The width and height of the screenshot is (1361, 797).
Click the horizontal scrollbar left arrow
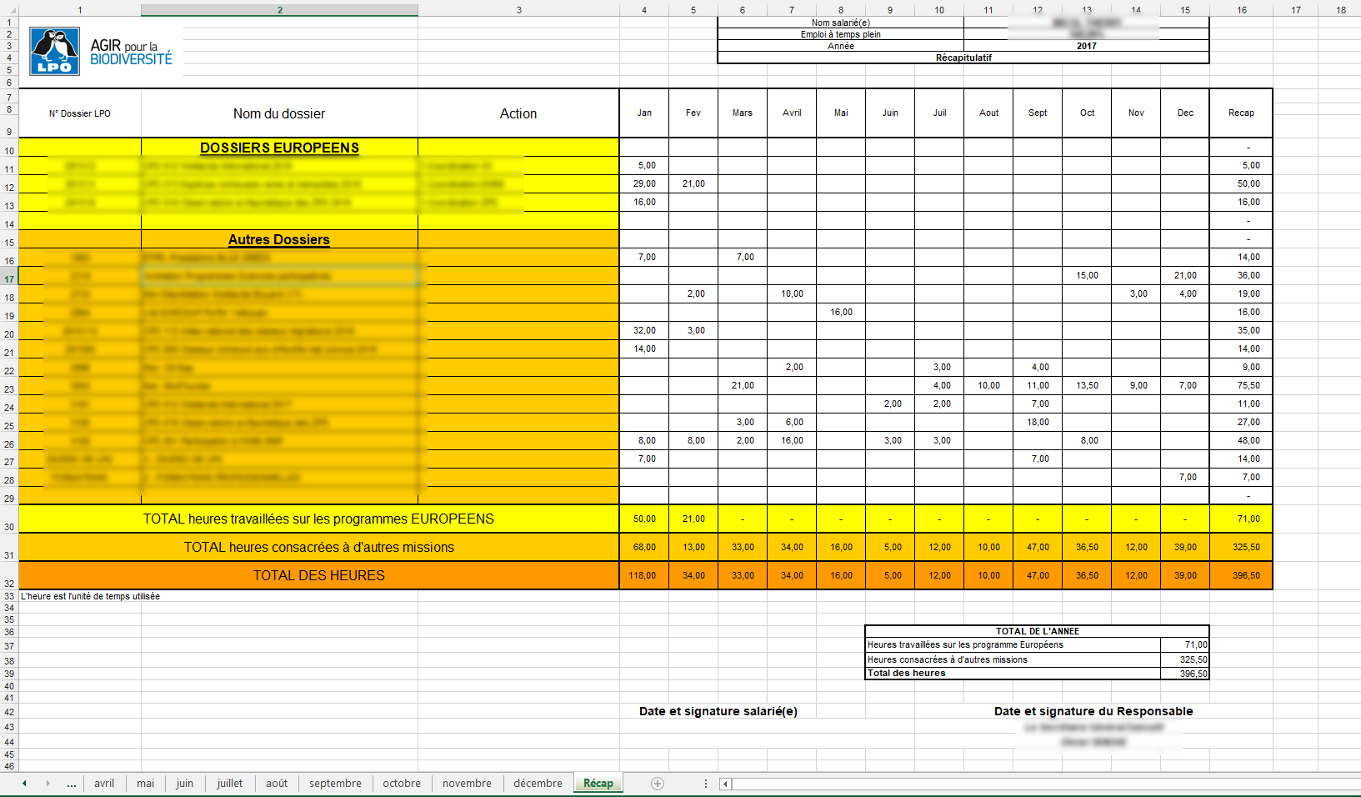pyautogui.click(x=724, y=784)
